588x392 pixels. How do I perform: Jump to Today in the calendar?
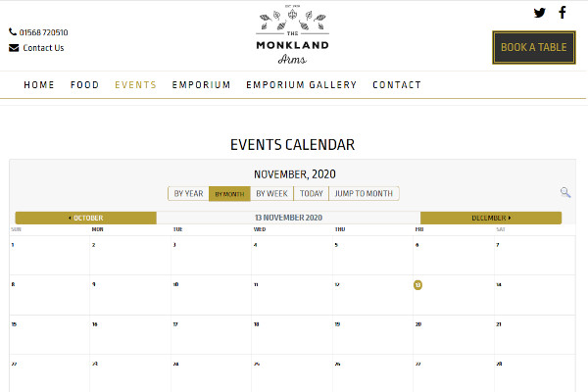pos(312,193)
